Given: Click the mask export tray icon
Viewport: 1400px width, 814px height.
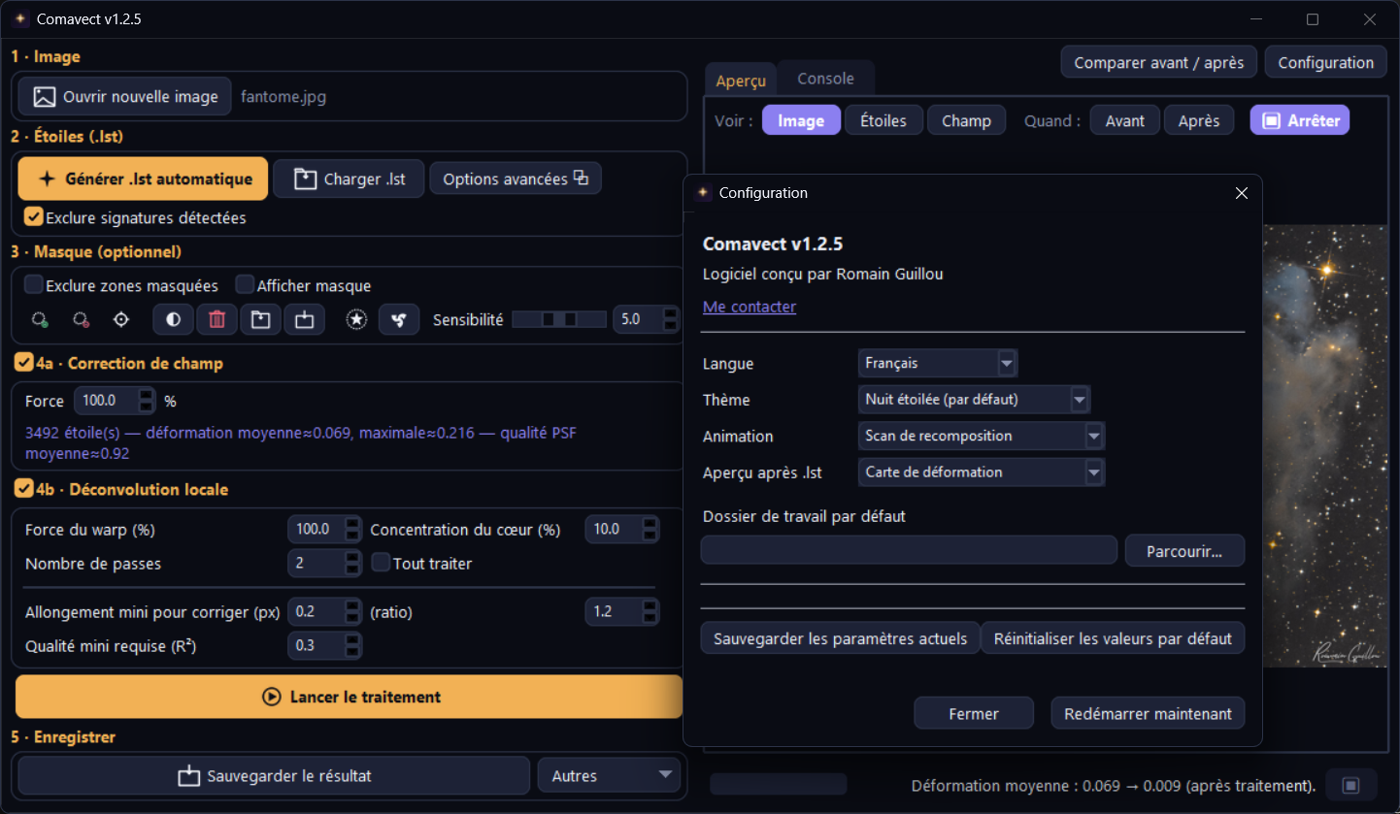Looking at the screenshot, I should click(x=304, y=319).
